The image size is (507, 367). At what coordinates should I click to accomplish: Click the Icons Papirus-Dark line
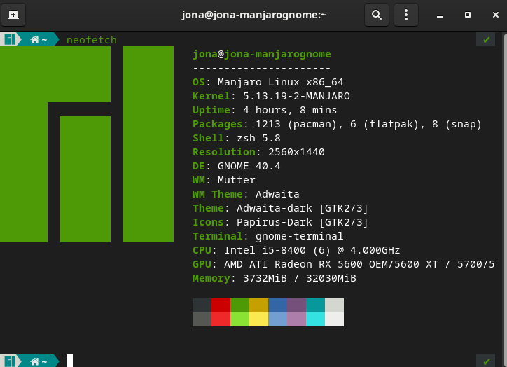click(x=280, y=222)
